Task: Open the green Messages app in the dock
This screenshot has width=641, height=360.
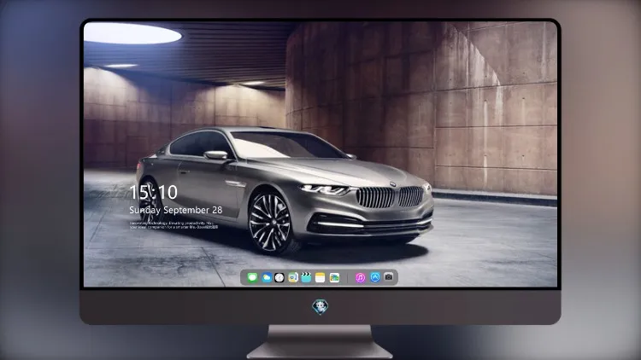Action: point(252,277)
